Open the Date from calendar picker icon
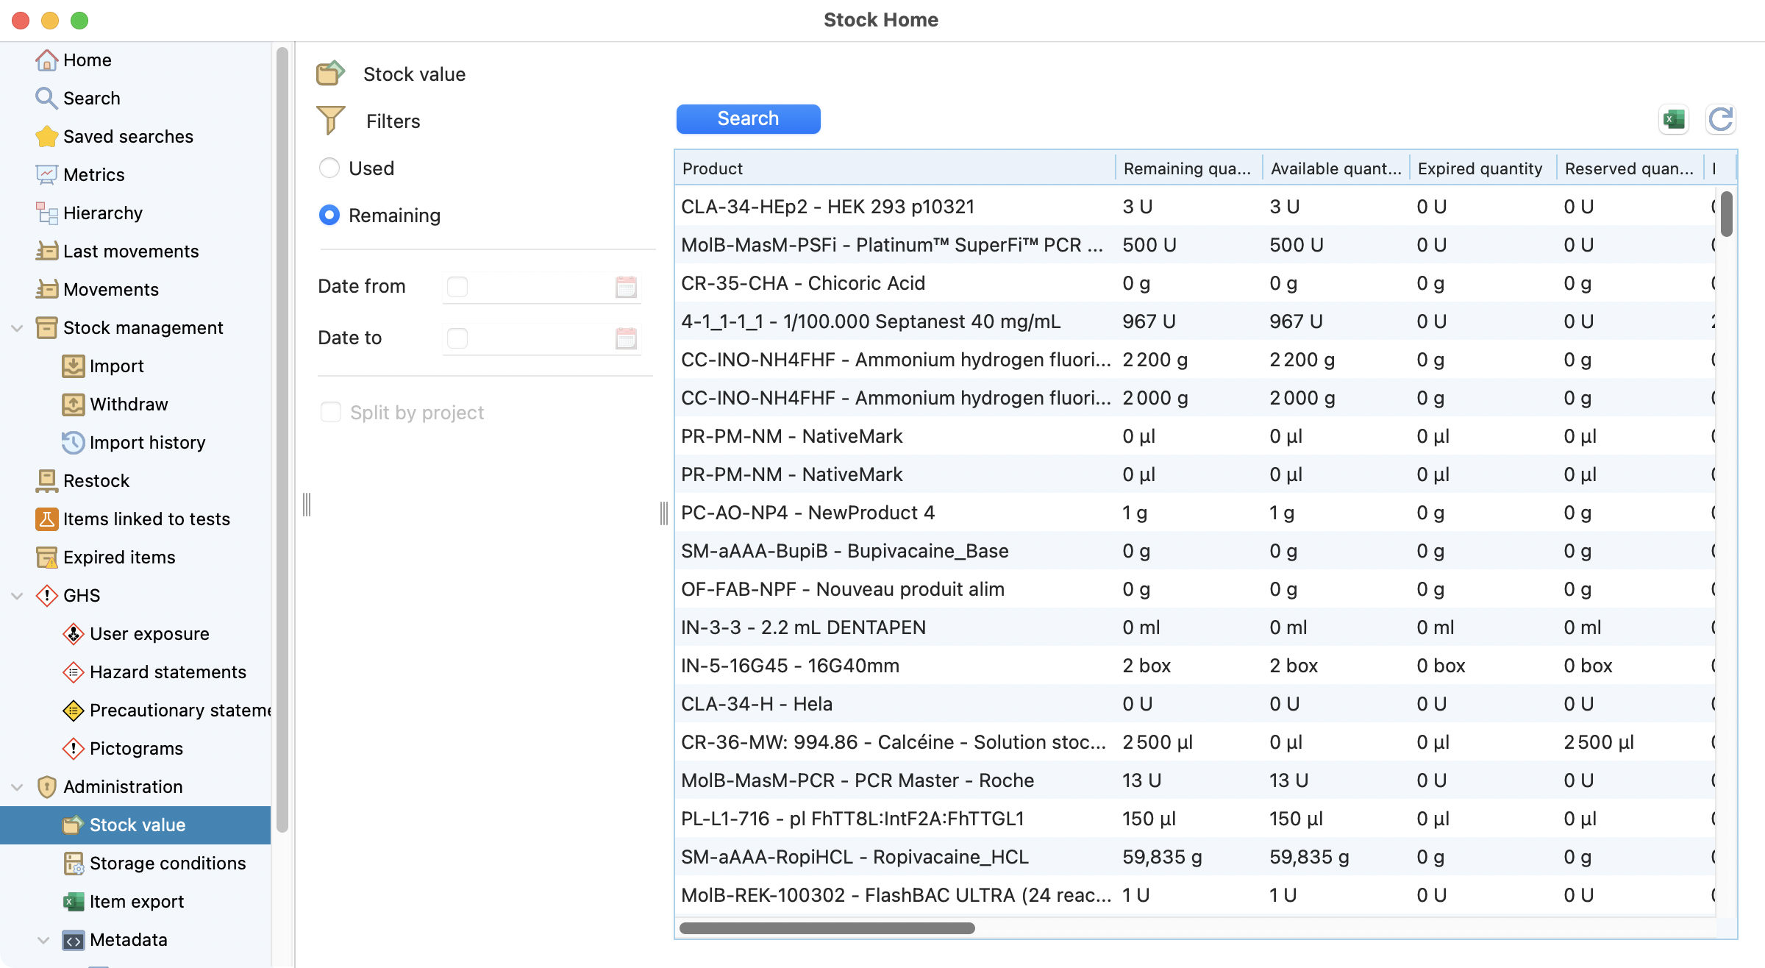The image size is (1765, 968). coord(626,287)
